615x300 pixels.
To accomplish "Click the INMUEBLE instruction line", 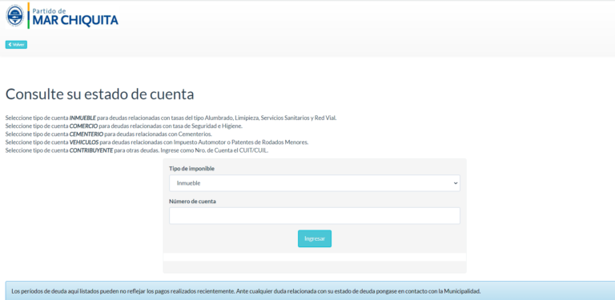I will pyautogui.click(x=171, y=118).
